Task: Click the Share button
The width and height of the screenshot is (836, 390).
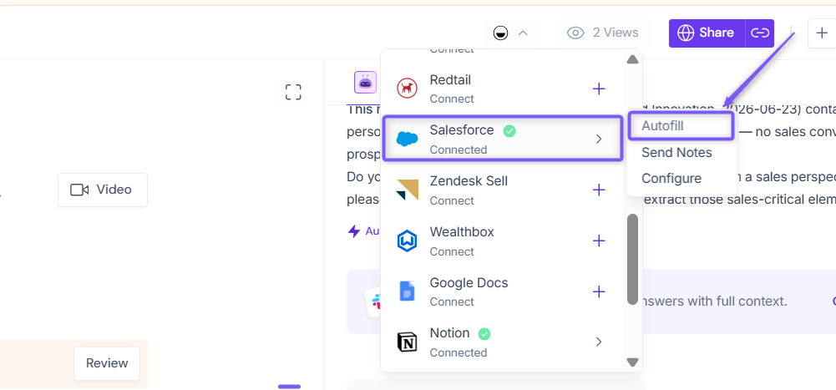Action: pyautogui.click(x=707, y=33)
